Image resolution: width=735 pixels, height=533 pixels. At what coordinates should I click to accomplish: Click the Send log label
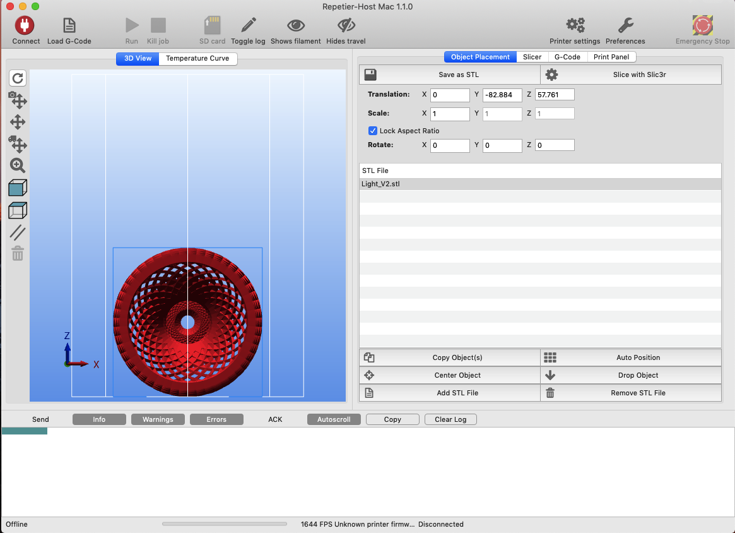tap(40, 419)
